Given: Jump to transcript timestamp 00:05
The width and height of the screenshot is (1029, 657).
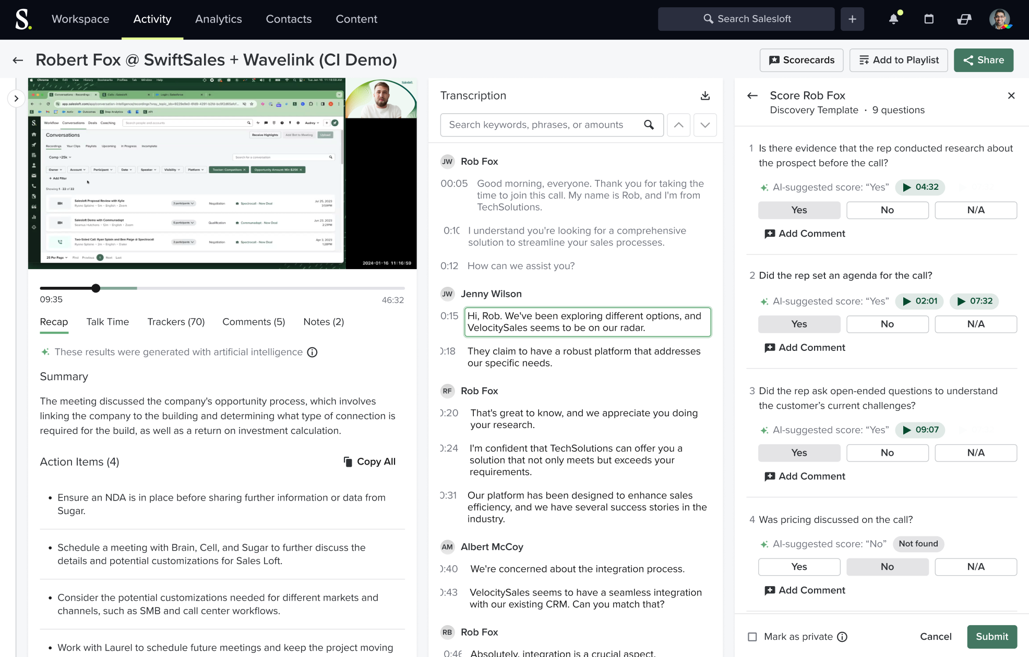Looking at the screenshot, I should 454,184.
